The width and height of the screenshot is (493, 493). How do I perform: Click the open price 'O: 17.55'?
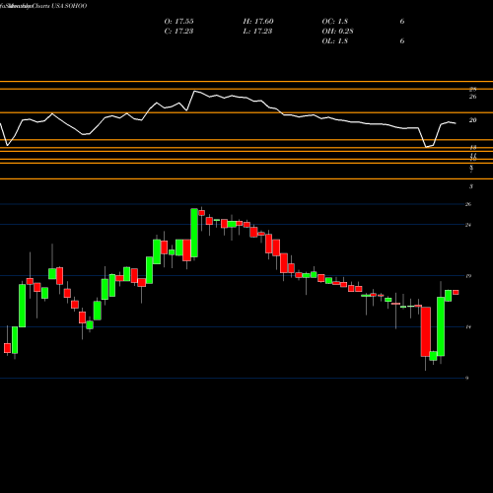click(178, 22)
